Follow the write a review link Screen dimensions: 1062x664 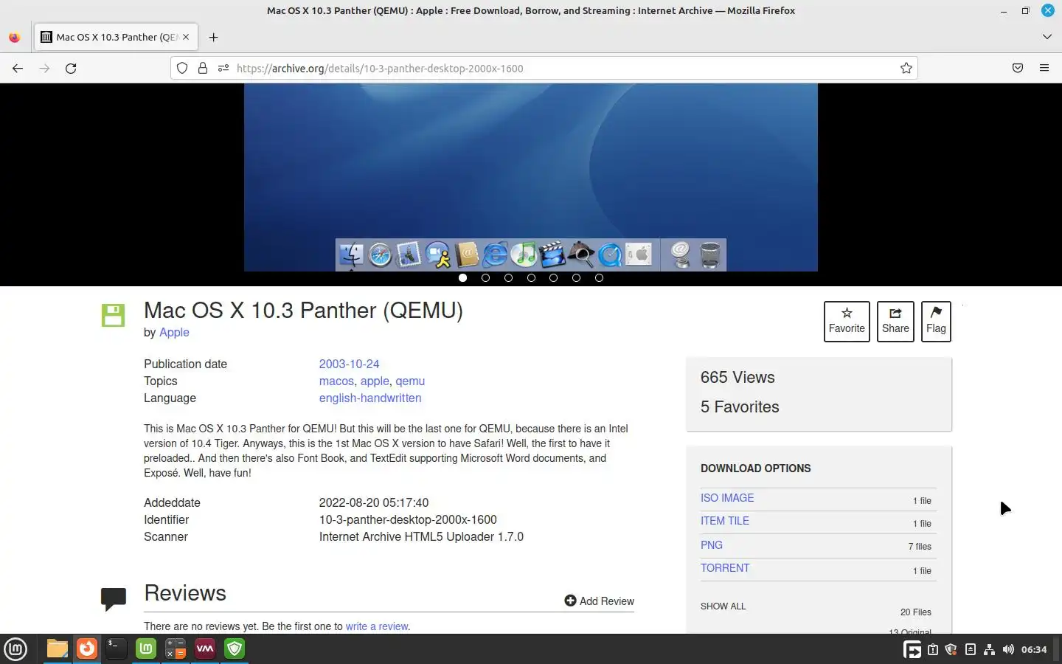[376, 626]
